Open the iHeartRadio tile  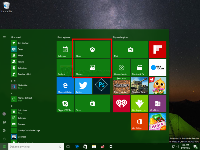(x=121, y=104)
